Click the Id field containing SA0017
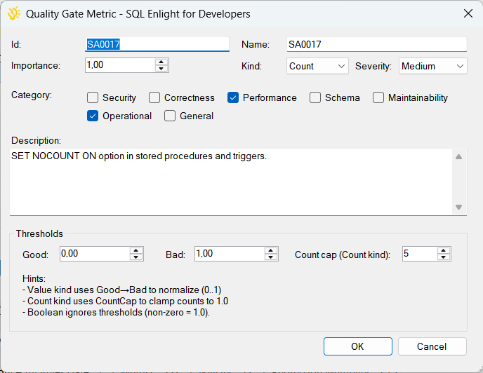 157,44
